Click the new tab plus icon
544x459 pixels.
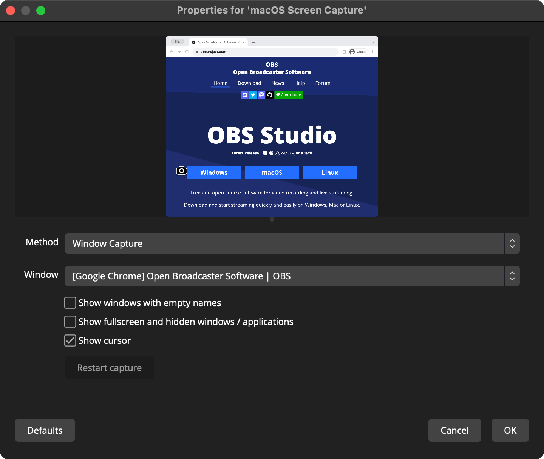[x=253, y=42]
